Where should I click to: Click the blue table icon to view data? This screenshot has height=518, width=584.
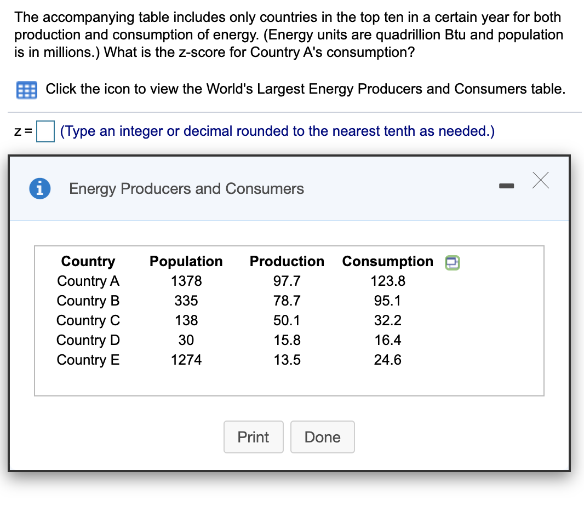click(x=27, y=90)
